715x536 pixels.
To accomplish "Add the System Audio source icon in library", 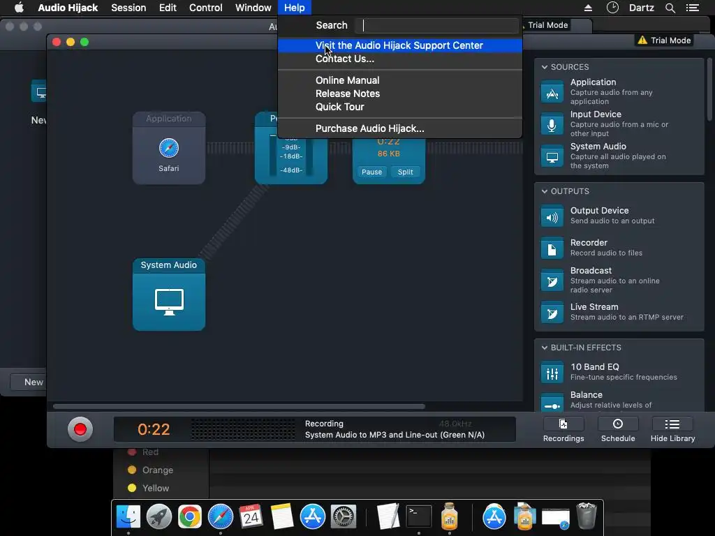I will (x=552, y=157).
